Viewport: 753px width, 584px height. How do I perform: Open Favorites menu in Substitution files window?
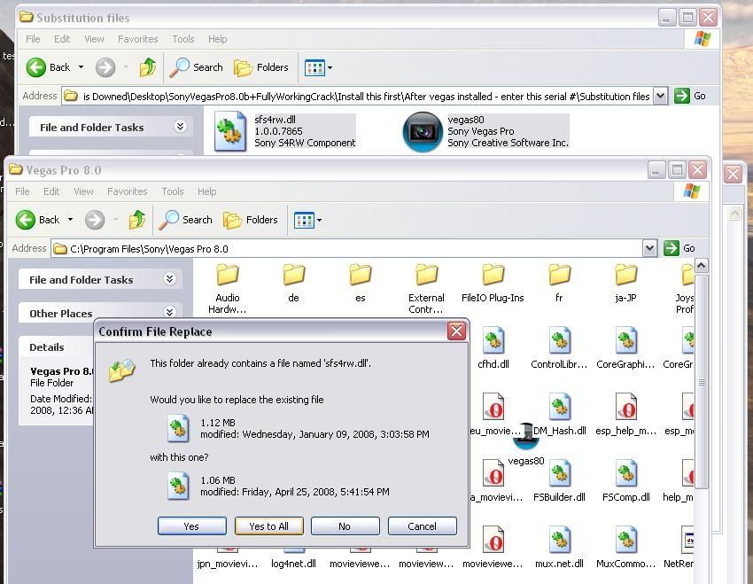[138, 39]
